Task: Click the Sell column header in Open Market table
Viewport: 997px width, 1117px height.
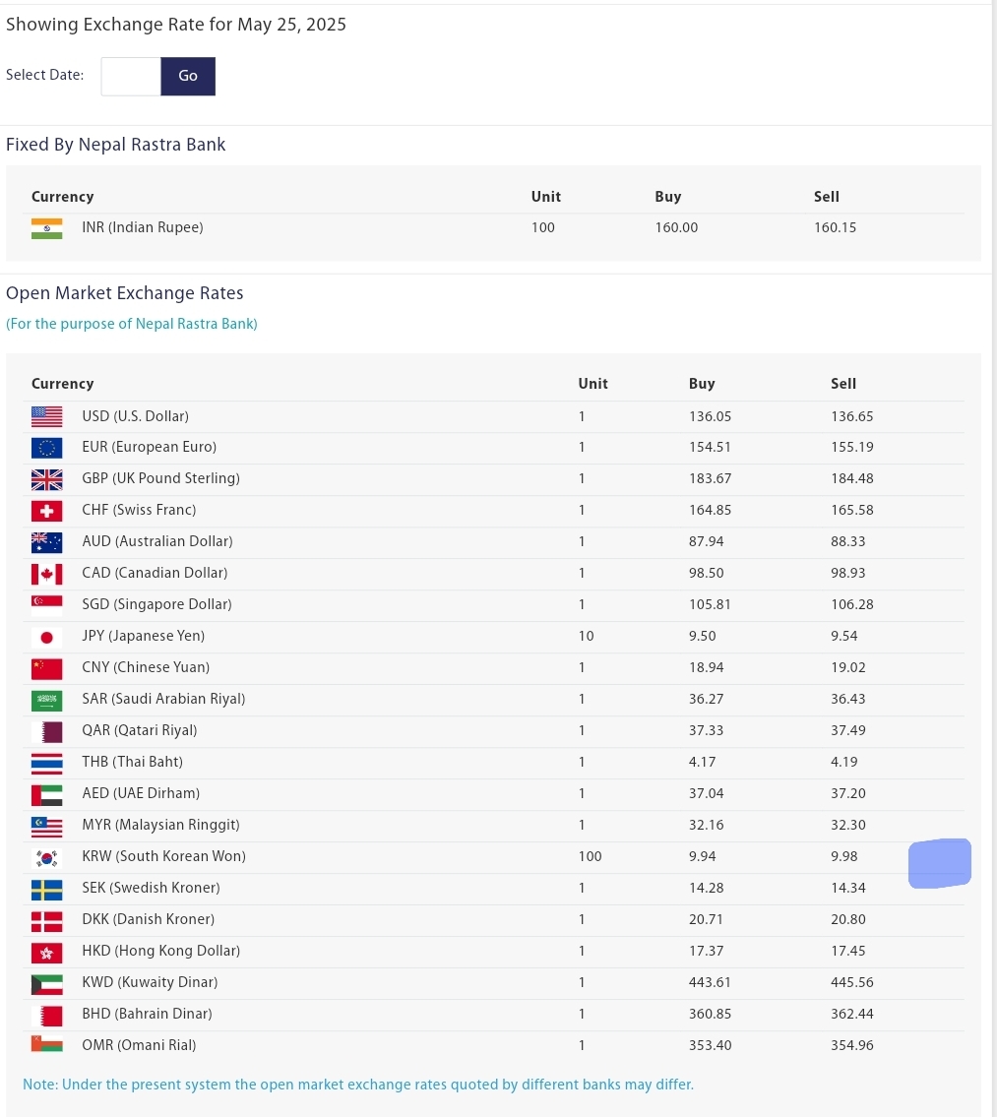Action: point(843,384)
